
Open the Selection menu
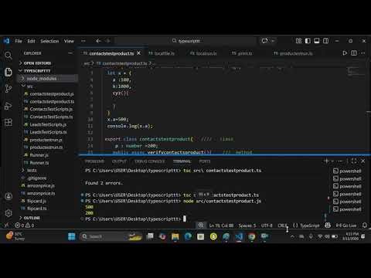click(x=49, y=41)
